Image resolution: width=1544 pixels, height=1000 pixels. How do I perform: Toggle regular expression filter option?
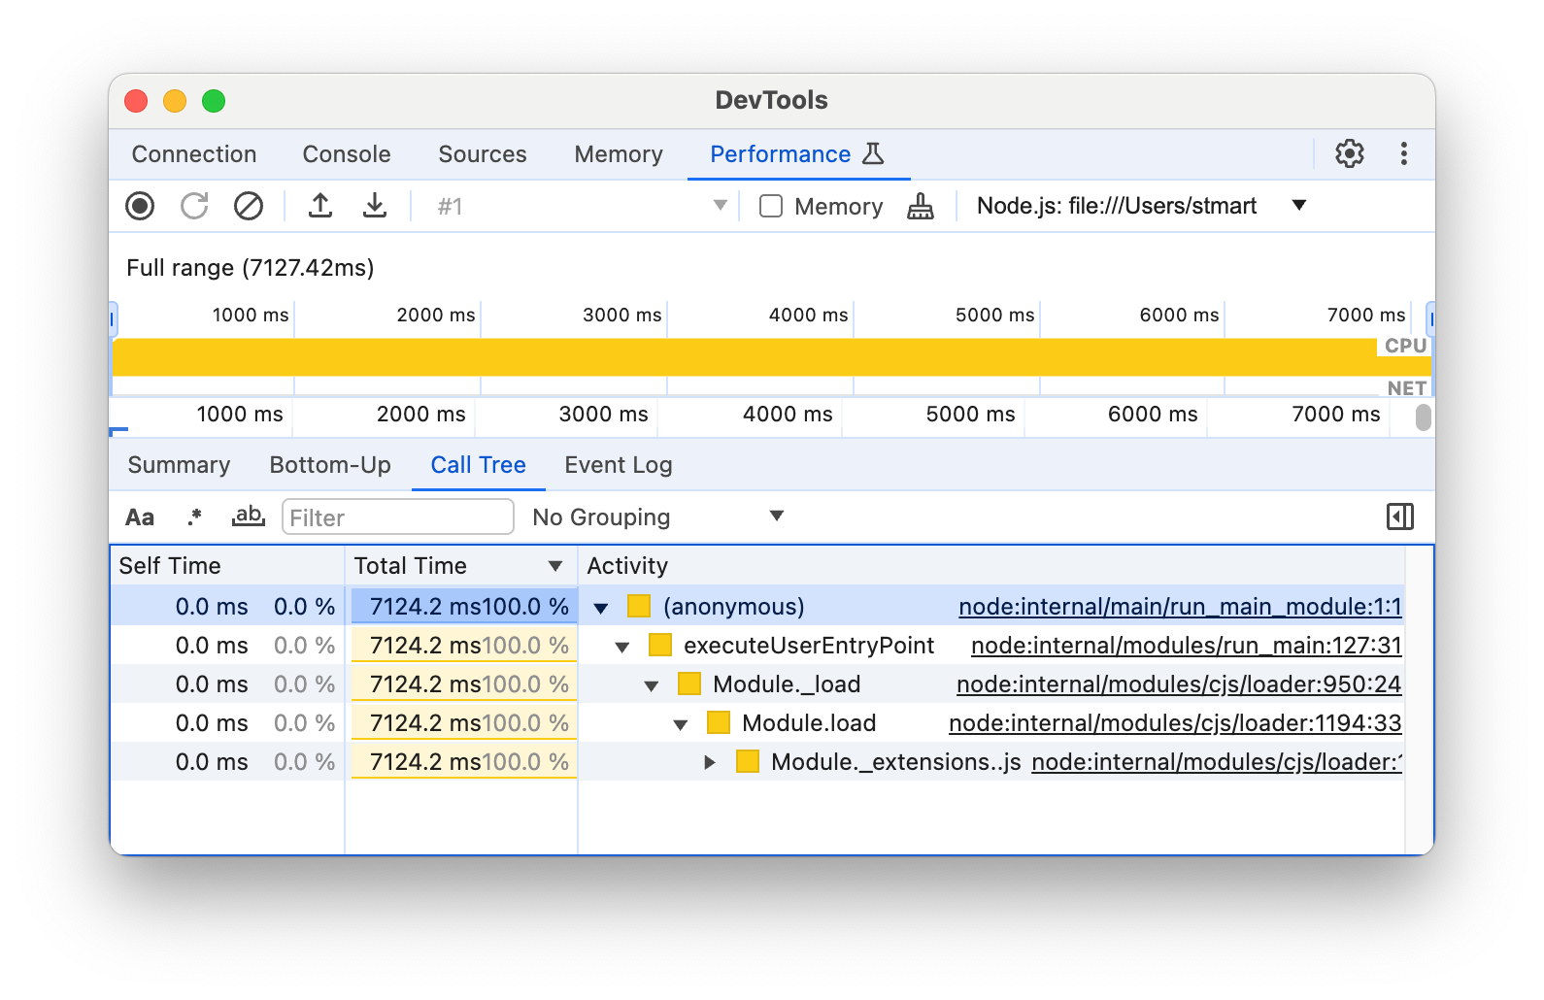(x=194, y=517)
